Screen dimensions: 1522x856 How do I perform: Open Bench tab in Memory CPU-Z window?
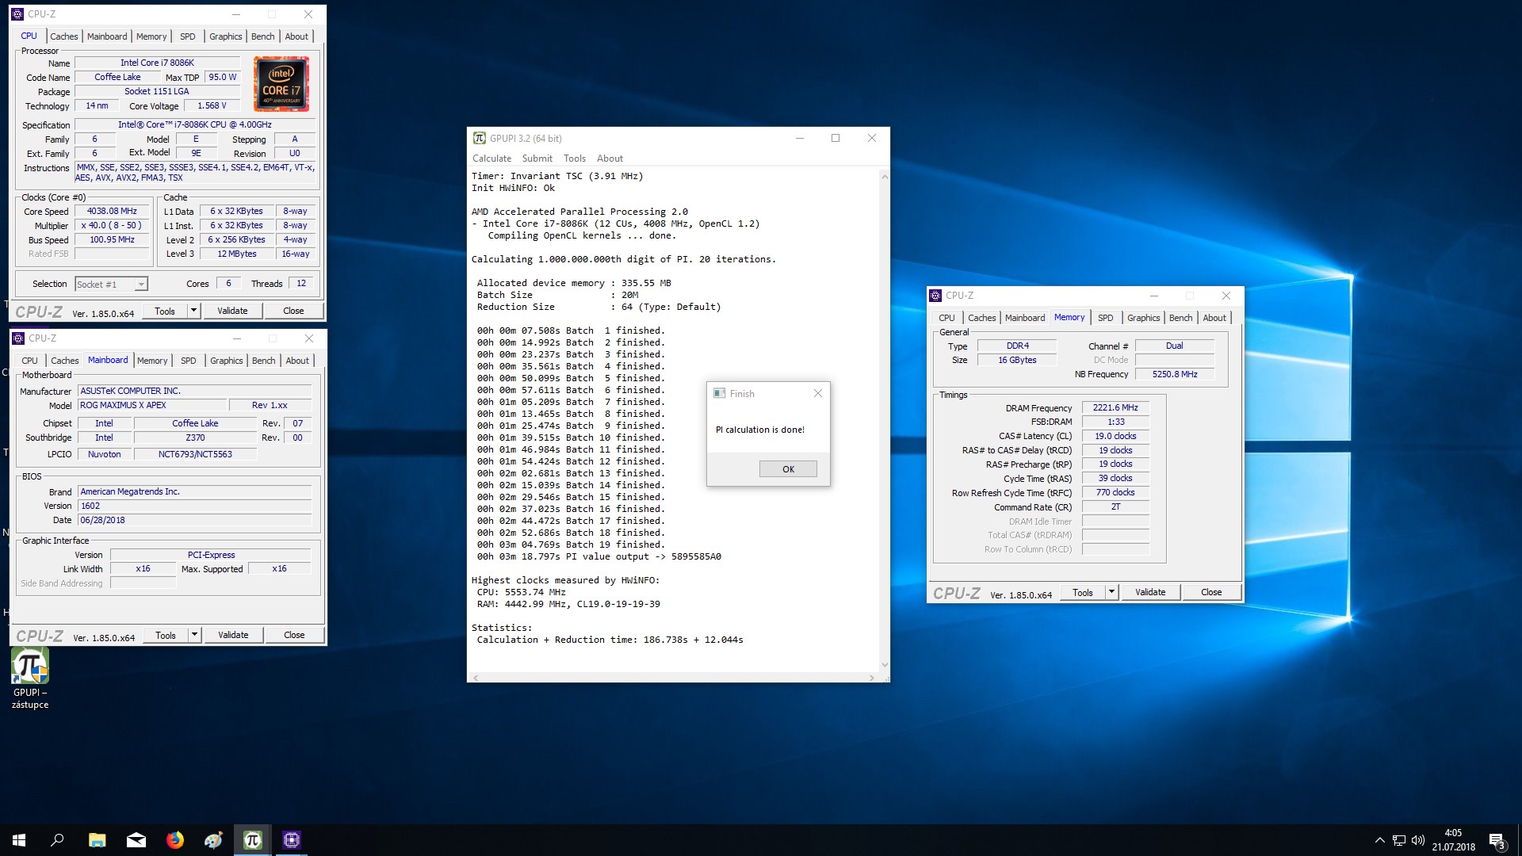(x=1180, y=318)
